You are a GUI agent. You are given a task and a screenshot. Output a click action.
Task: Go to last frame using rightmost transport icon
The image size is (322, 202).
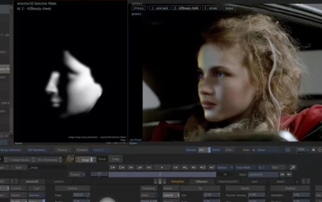211,168
